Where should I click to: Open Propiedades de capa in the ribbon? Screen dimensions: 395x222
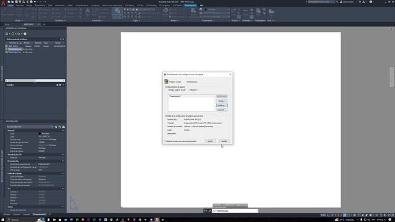(x=117, y=13)
